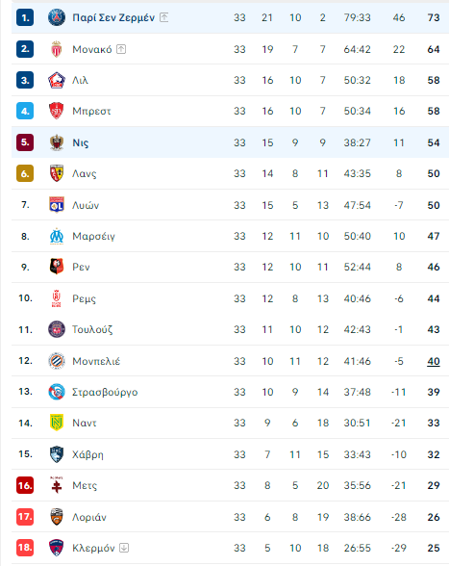Click relegation down-arrow icon beside Κλερμόν

tap(124, 548)
